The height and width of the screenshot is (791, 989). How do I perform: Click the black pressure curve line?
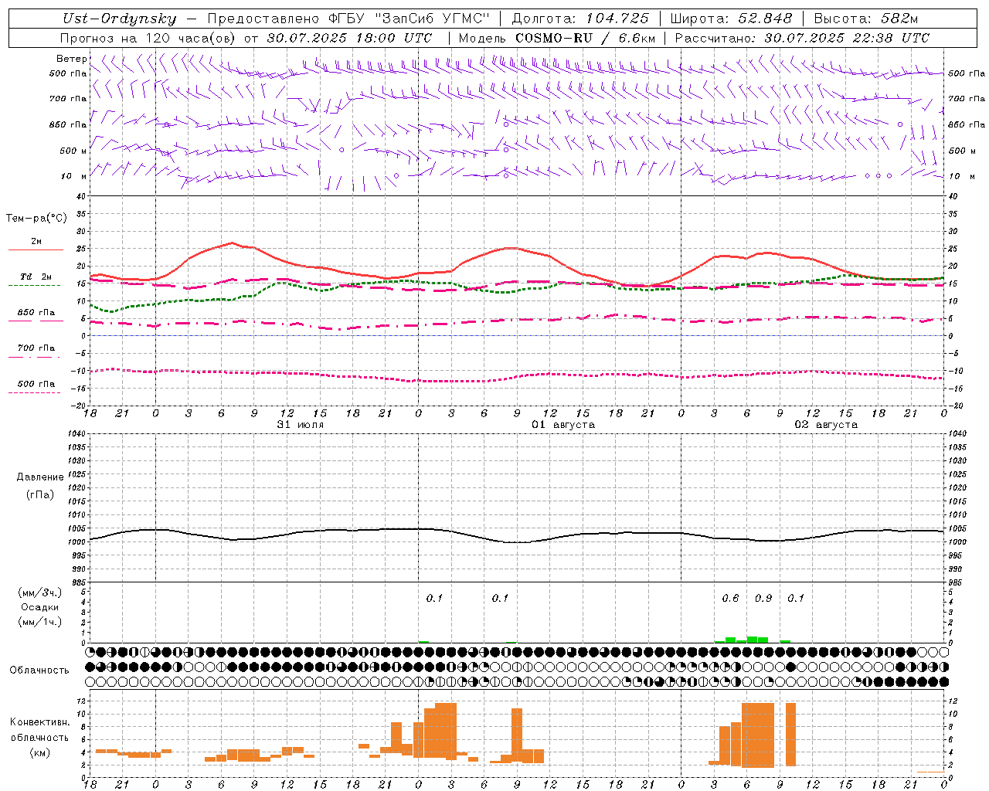(x=517, y=541)
